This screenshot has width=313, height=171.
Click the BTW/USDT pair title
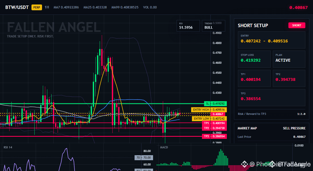click(x=17, y=7)
